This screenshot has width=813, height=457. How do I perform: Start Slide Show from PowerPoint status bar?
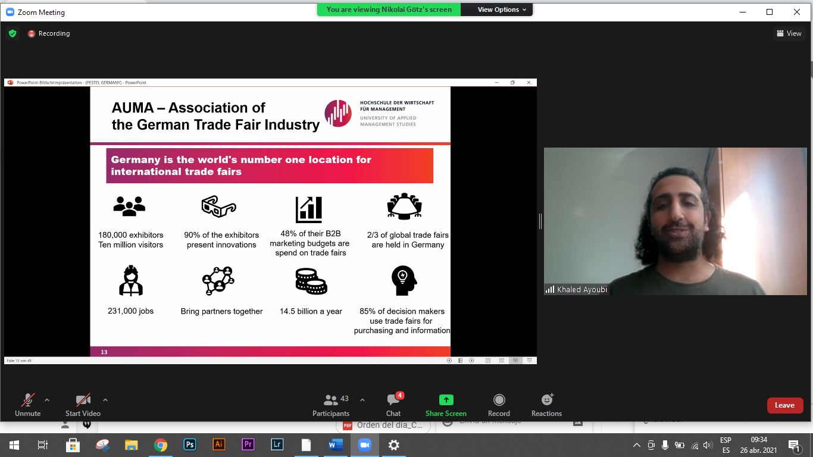pos(529,361)
